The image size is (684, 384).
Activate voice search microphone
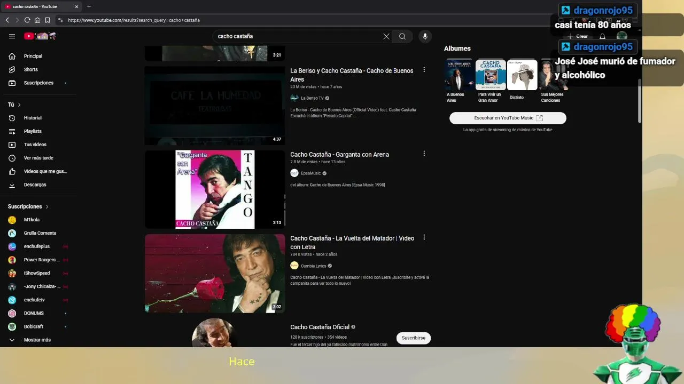[425, 36]
